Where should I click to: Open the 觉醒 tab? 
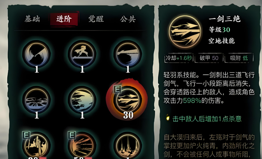(x=96, y=19)
